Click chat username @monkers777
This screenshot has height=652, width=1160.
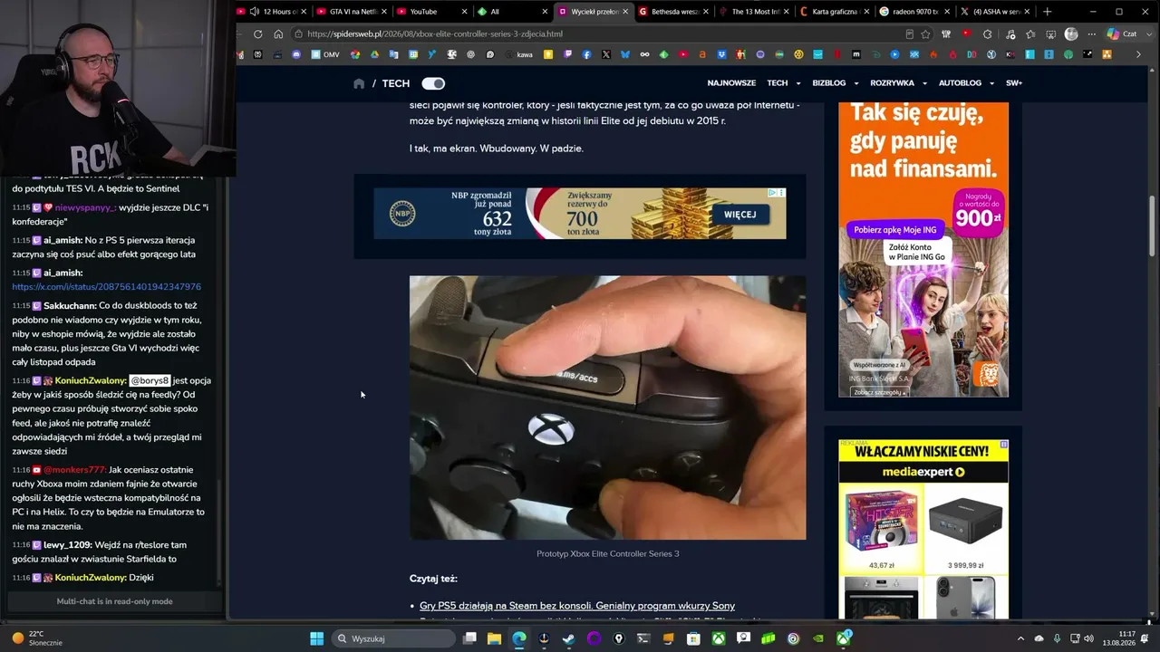[x=74, y=470]
